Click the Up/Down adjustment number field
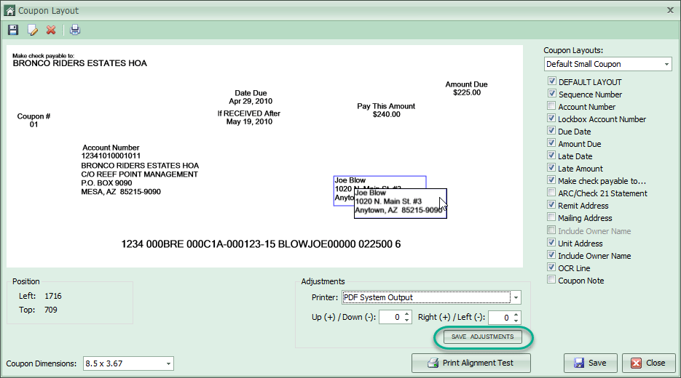Image resolution: width=681 pixels, height=378 pixels. [x=391, y=318]
